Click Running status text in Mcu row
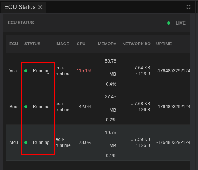Viewport: 198px width, 170px height. click(41, 142)
